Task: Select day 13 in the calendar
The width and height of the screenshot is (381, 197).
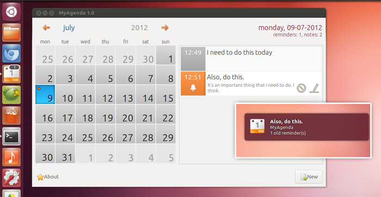Action: click(x=126, y=94)
